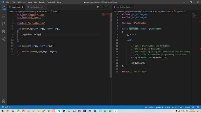Open the Extensions view
201x113 pixels.
(3, 39)
